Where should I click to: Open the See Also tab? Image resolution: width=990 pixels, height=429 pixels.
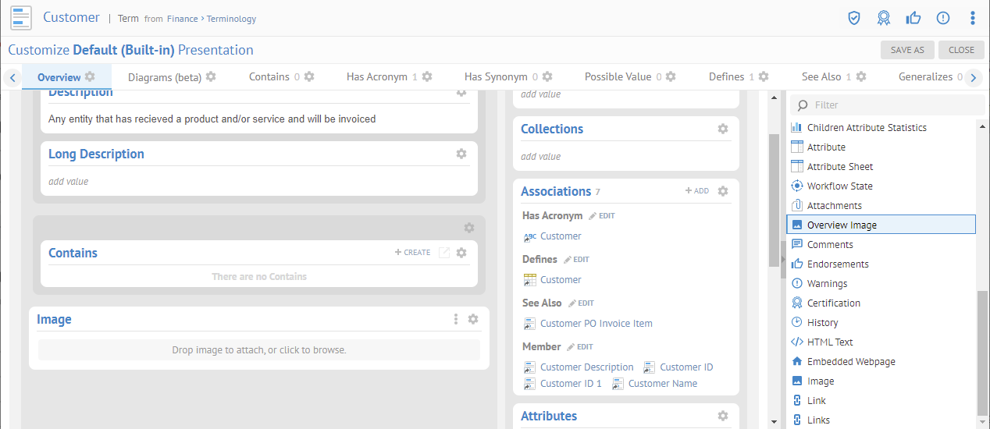[x=821, y=77]
